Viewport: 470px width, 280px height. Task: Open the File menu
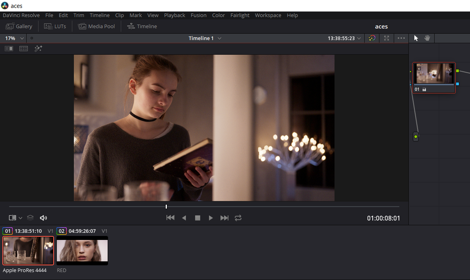[49, 15]
